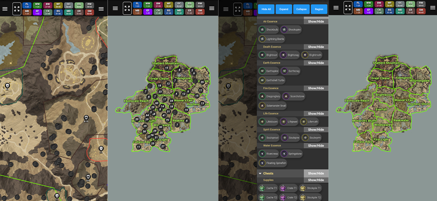
Task: Toggle fullscreen on the numbered-cluster map panel
Action: tap(127, 8)
